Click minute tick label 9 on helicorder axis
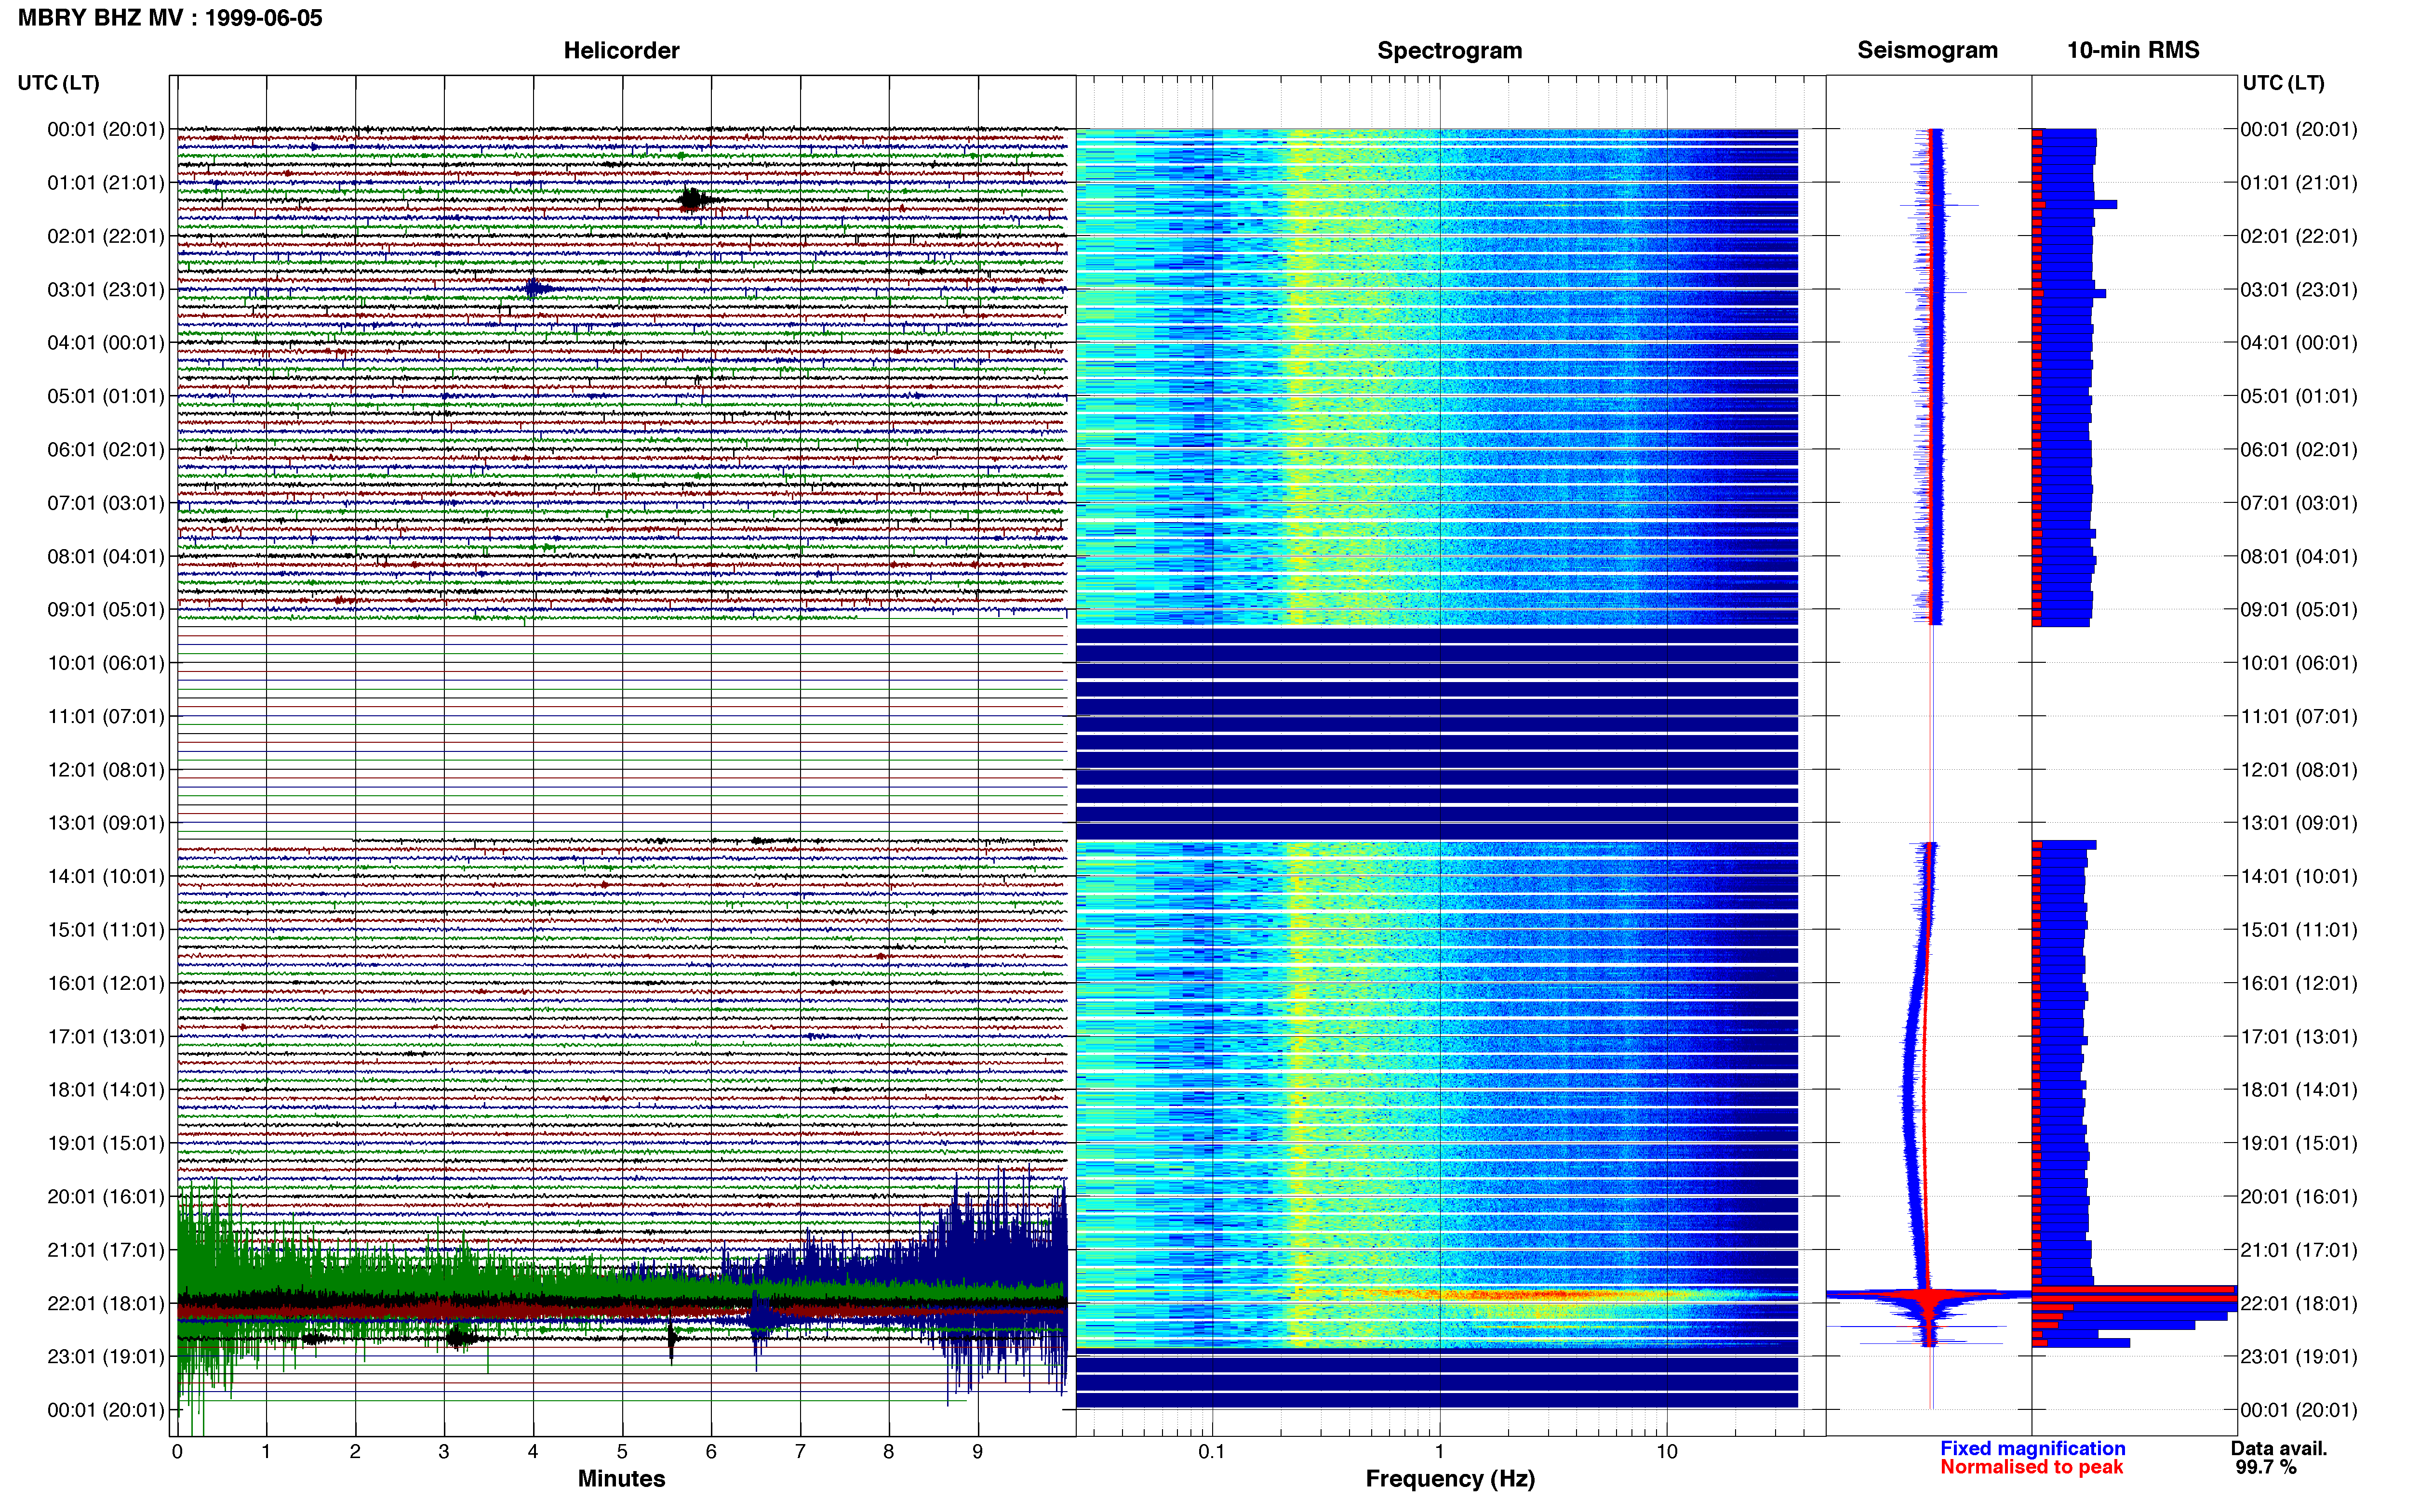 pyautogui.click(x=977, y=1452)
